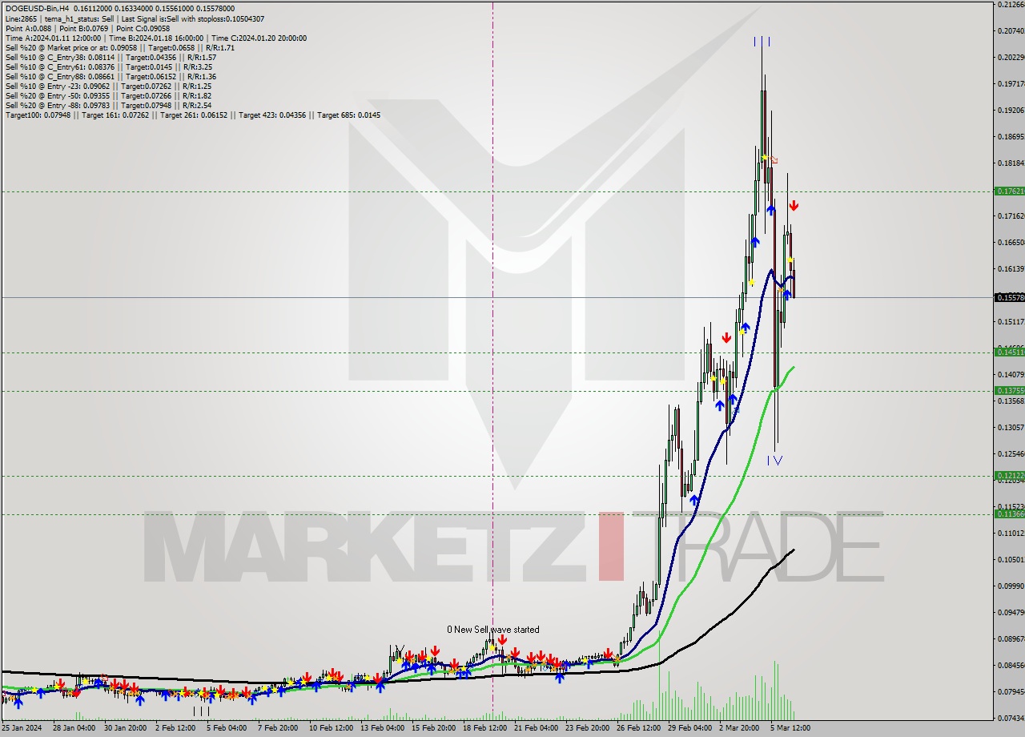This screenshot has height=737, width=1025.
Task: Select the 'Time A:2024.01.11 12:00:00' info line
Action: (x=155, y=38)
